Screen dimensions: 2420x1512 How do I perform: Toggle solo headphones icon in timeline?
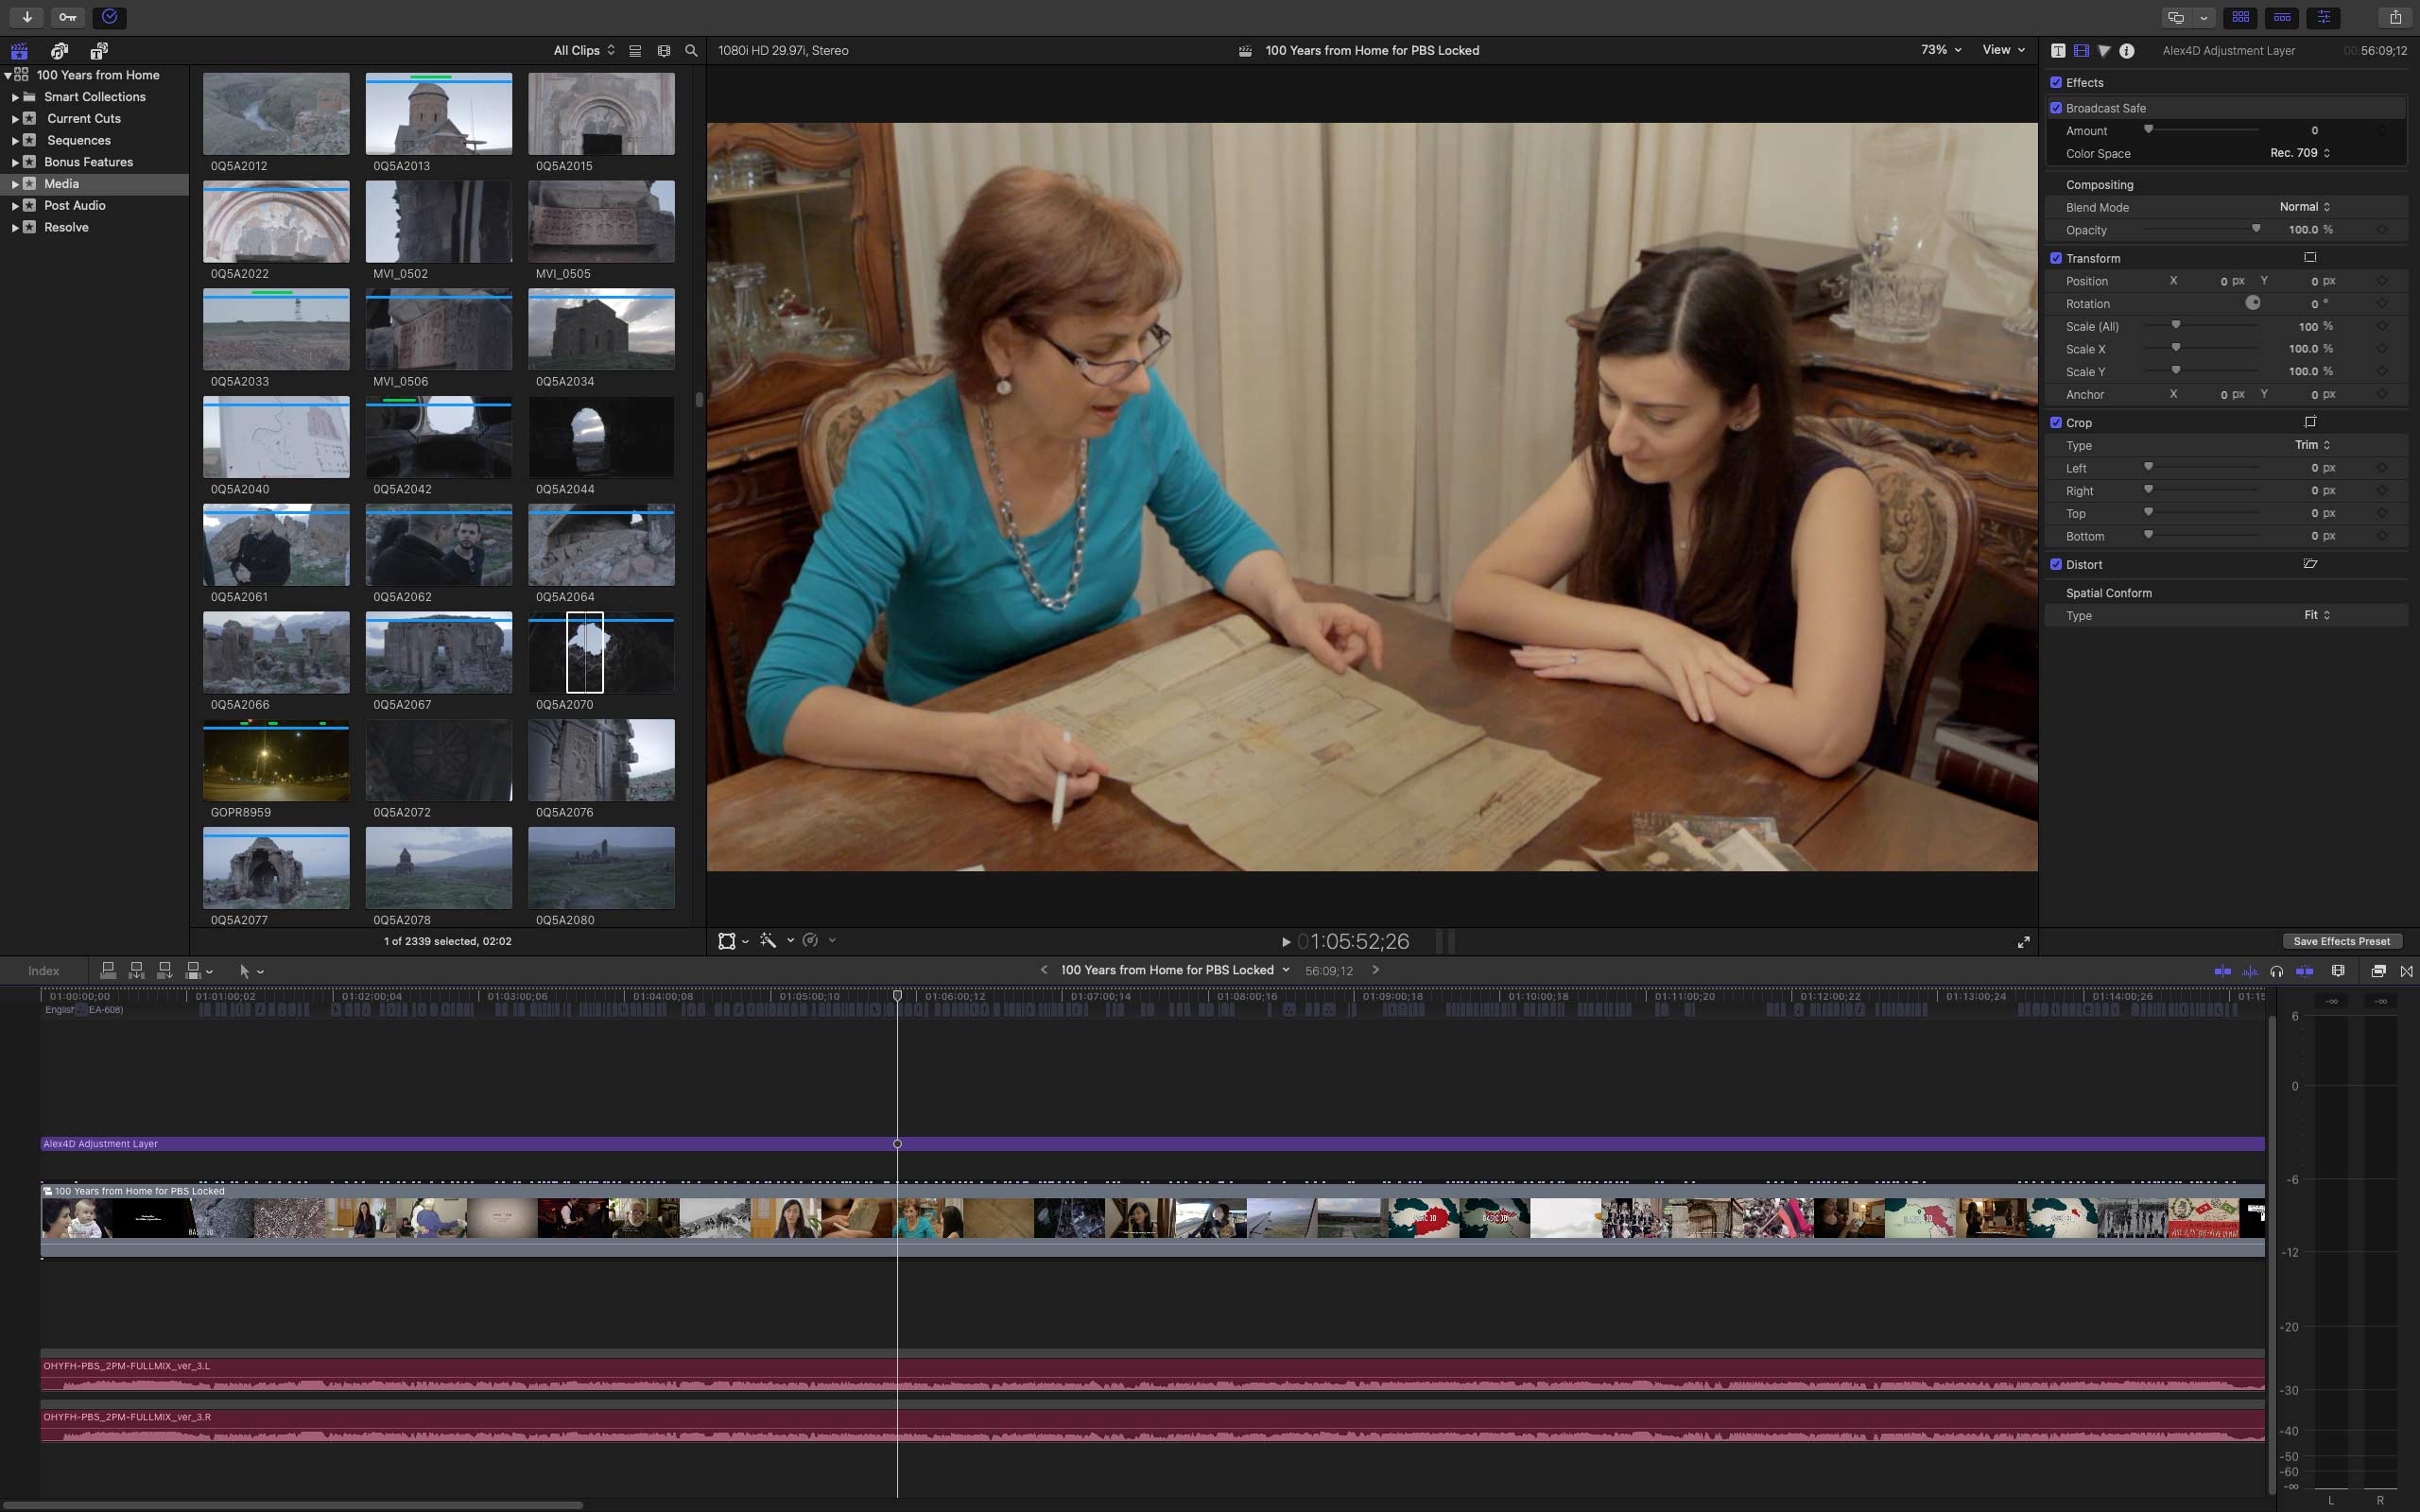click(x=2277, y=971)
